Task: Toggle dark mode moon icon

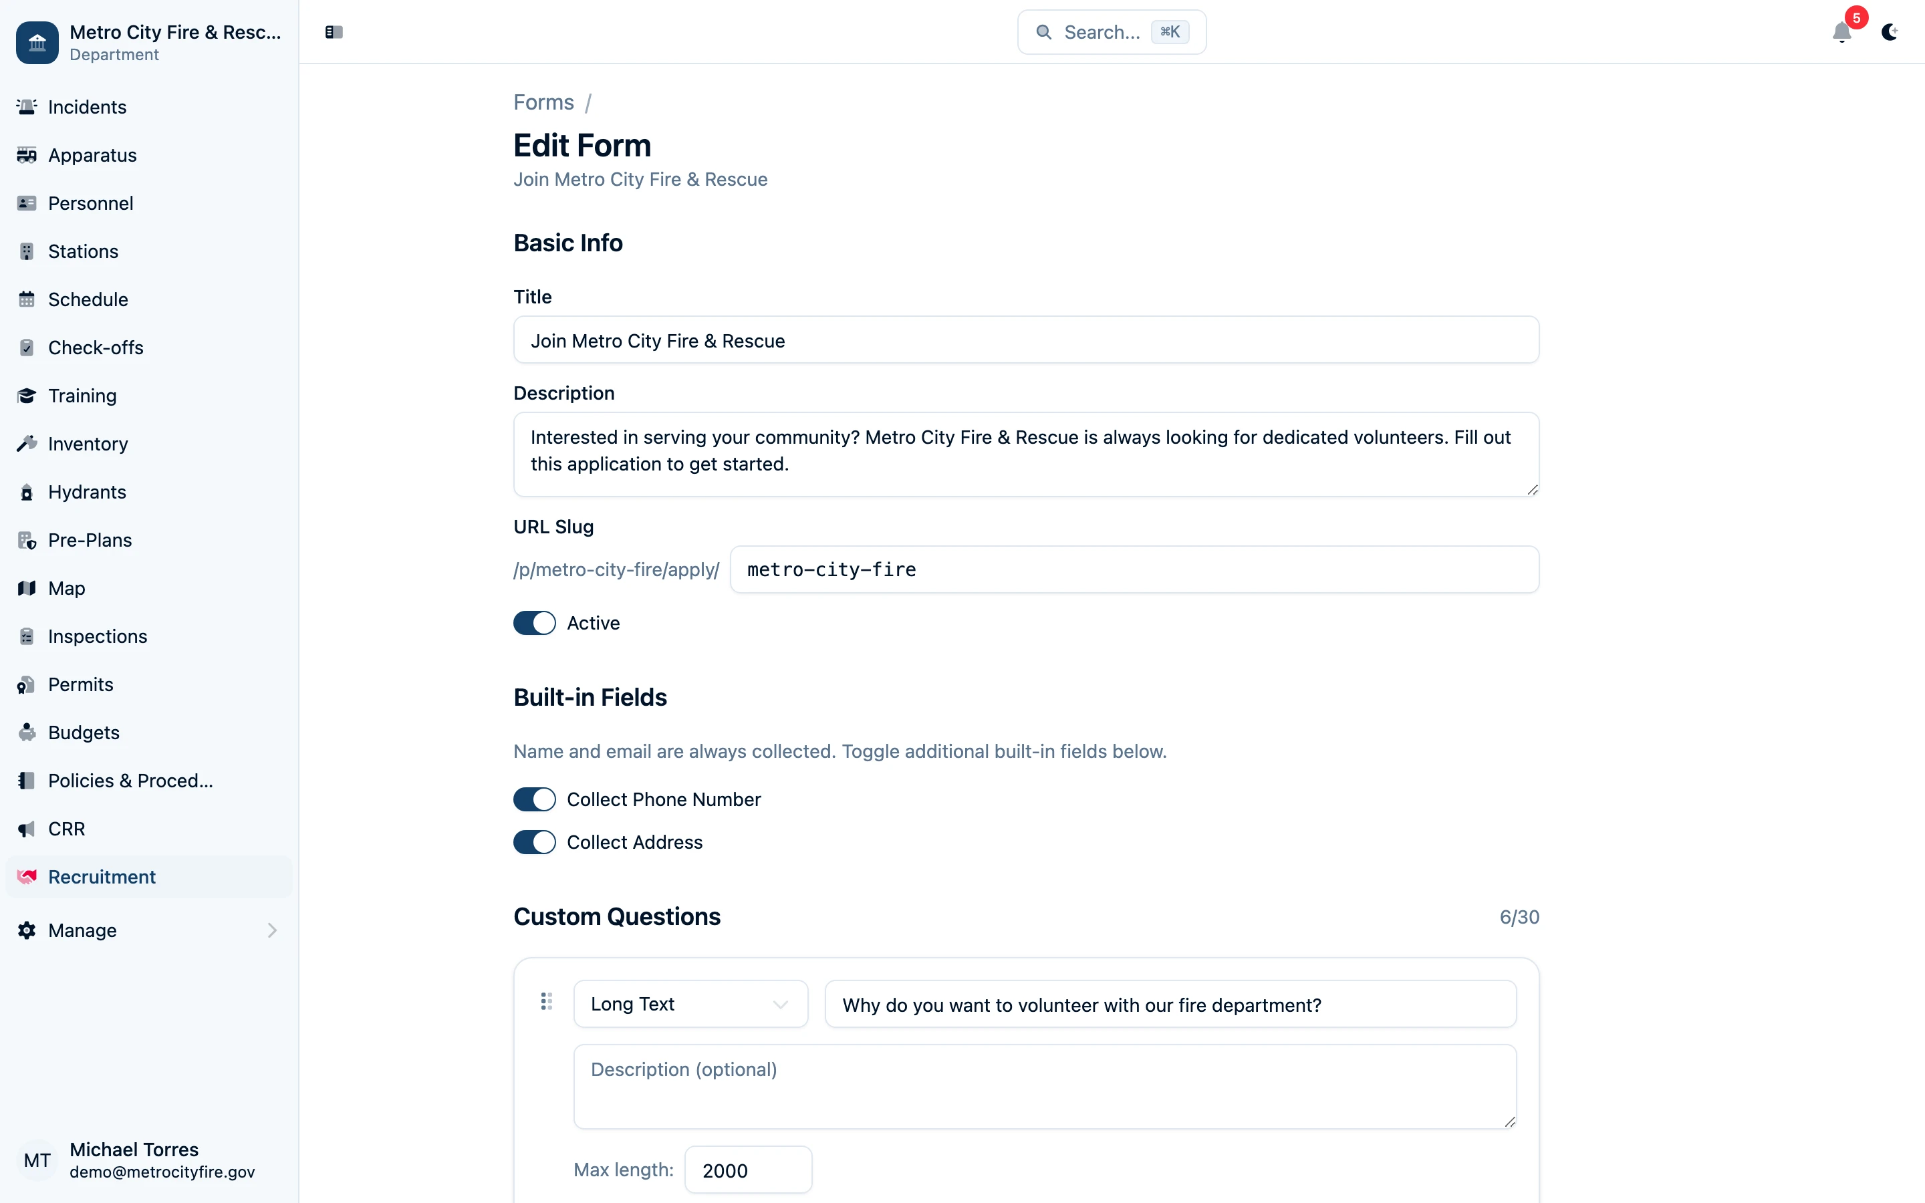Action: point(1889,33)
